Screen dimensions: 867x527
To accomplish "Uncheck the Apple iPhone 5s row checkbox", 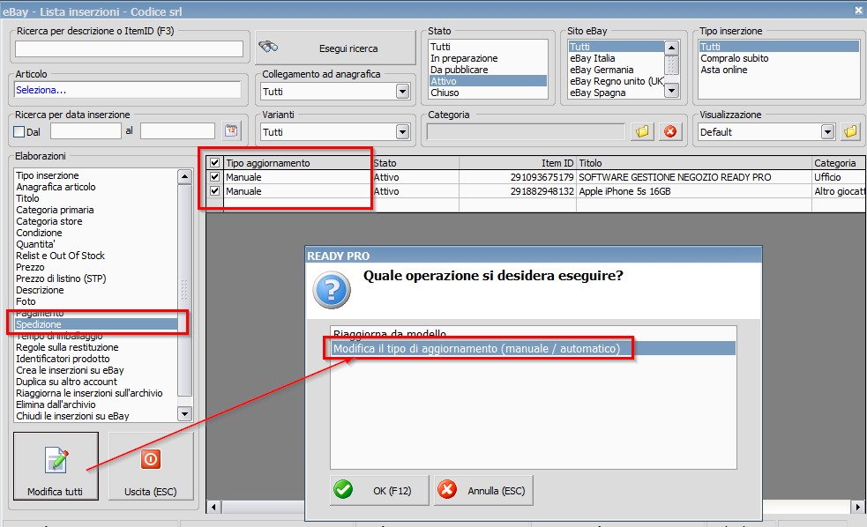I will click(x=215, y=190).
